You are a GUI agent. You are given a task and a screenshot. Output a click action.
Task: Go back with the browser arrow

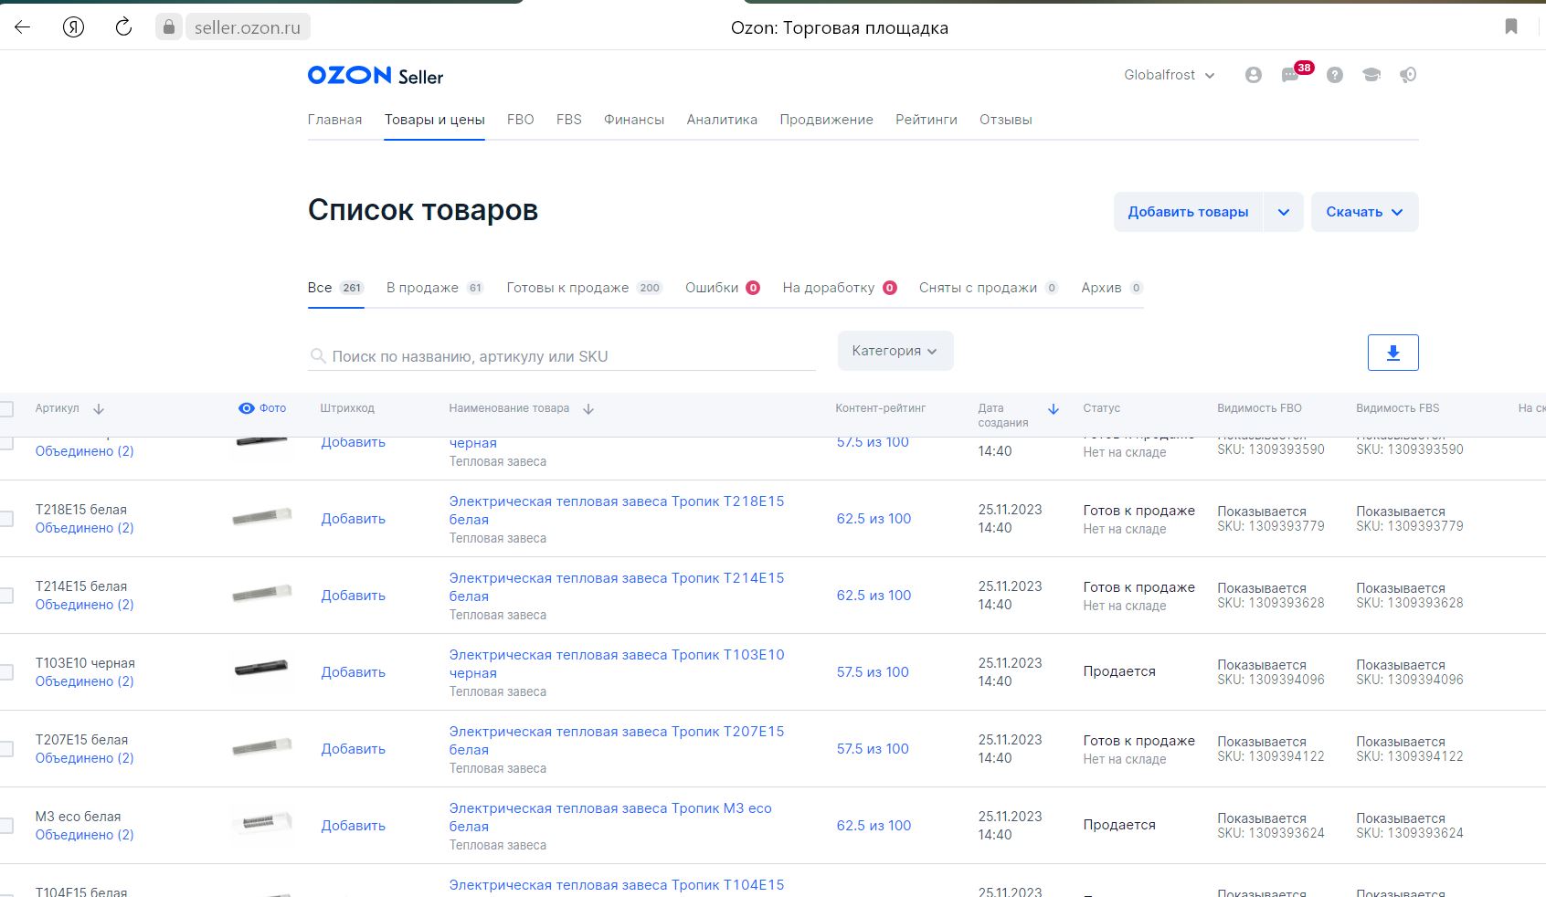23,27
